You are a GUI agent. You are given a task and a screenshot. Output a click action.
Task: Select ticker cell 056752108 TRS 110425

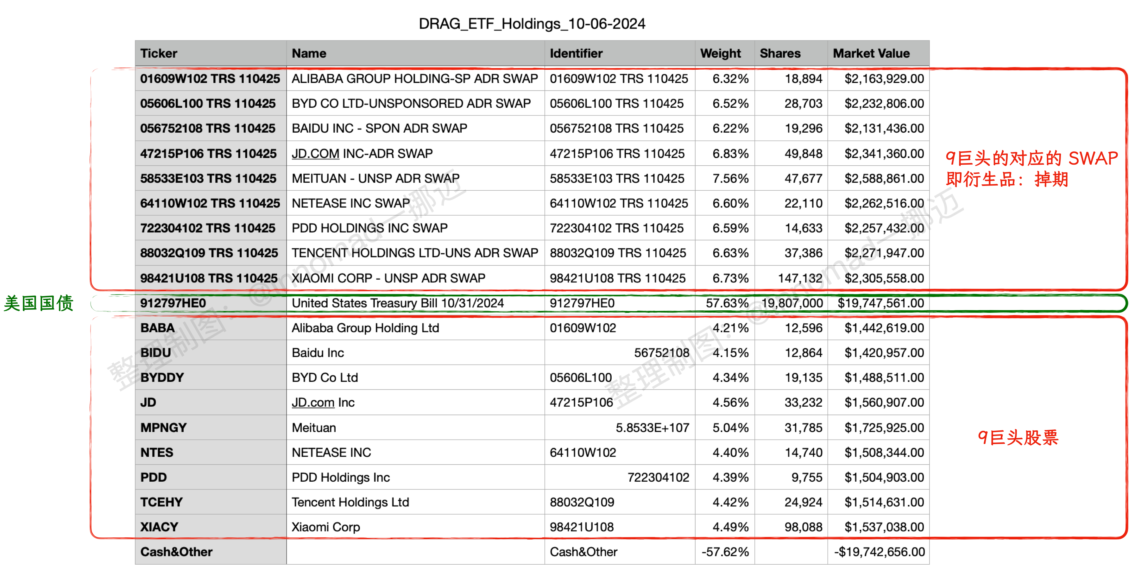[x=210, y=129]
